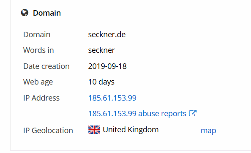Viewport: 251px width, 153px height.
Task: Click the Web age label
Action: (38, 82)
